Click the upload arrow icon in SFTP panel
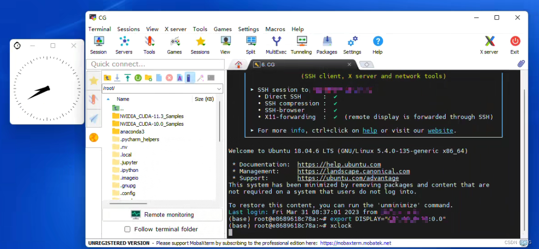 tap(128, 78)
